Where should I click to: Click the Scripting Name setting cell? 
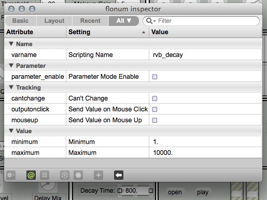[107, 55]
